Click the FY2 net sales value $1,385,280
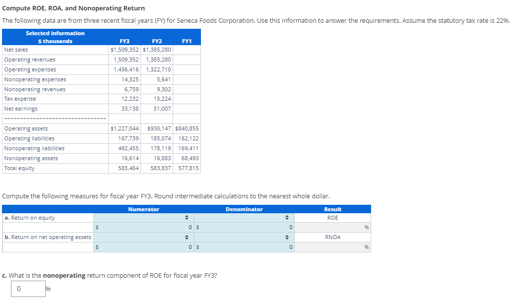 [x=157, y=50]
